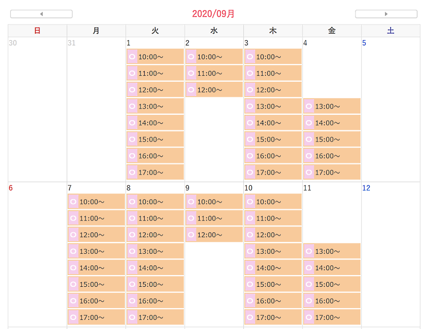427x329 pixels.
Task: Book the 15:00 slot on September 8
Action: [x=155, y=284]
